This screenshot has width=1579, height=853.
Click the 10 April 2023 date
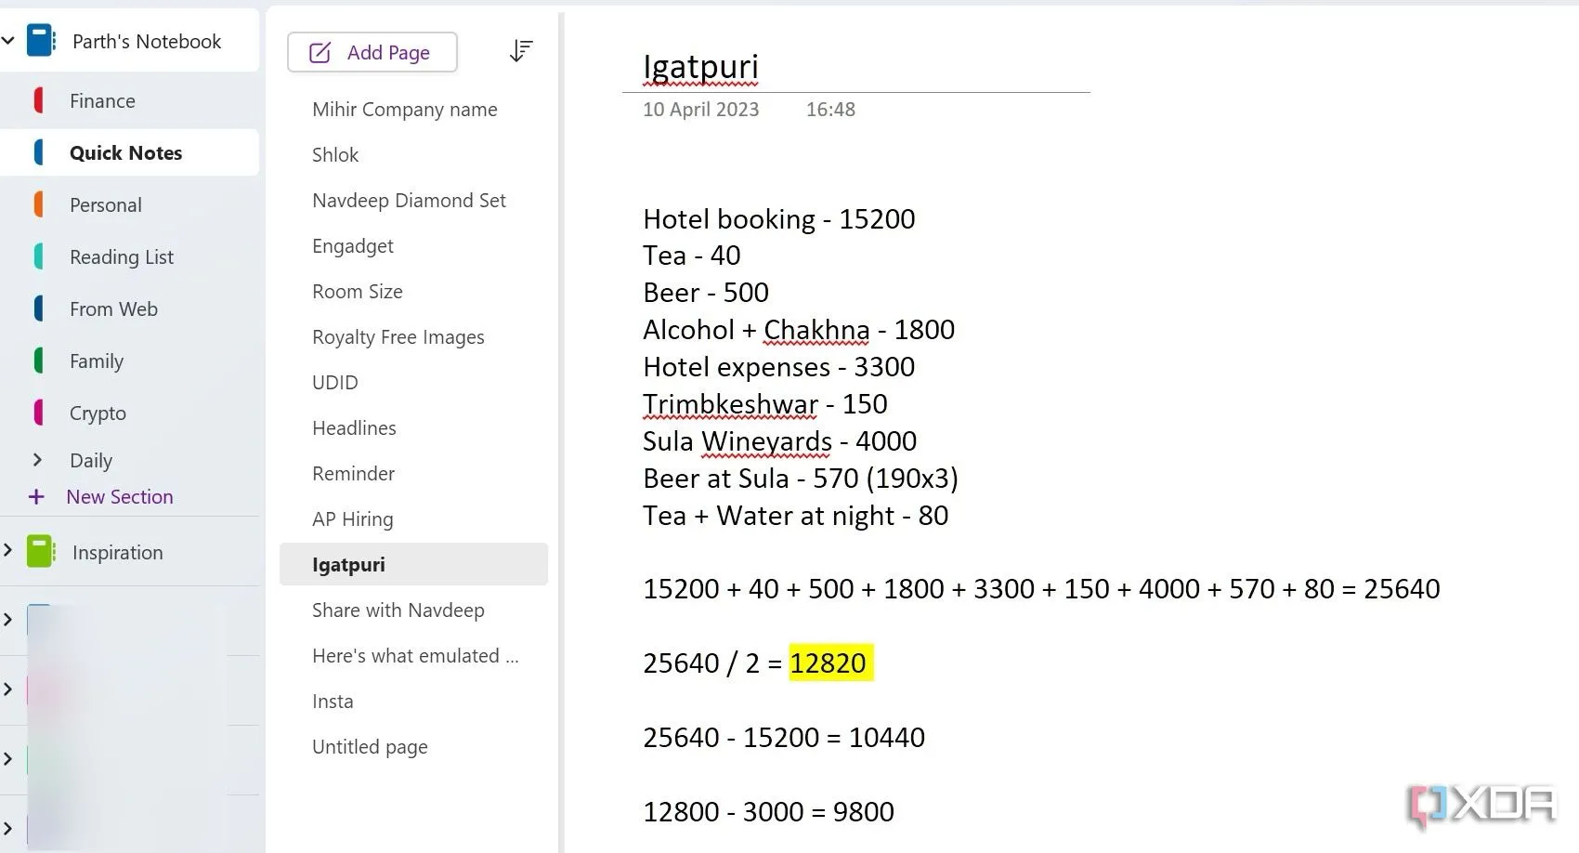pyautogui.click(x=700, y=109)
